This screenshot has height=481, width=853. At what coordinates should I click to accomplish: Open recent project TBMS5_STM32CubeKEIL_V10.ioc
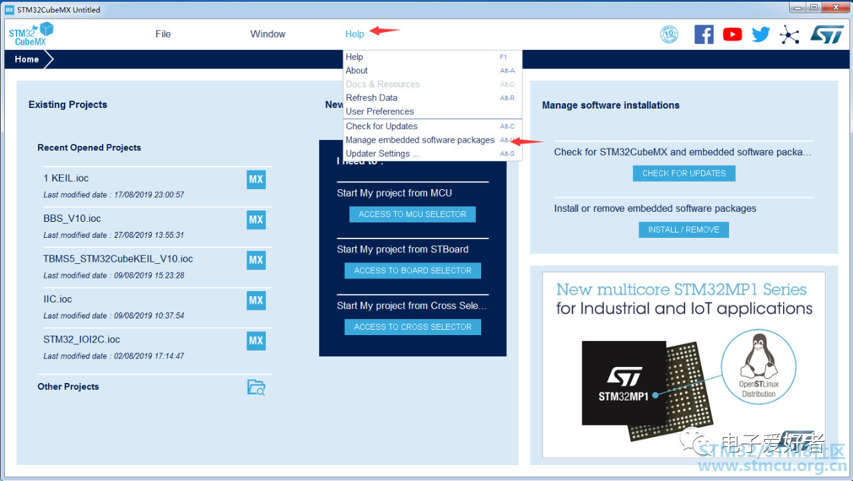click(118, 258)
